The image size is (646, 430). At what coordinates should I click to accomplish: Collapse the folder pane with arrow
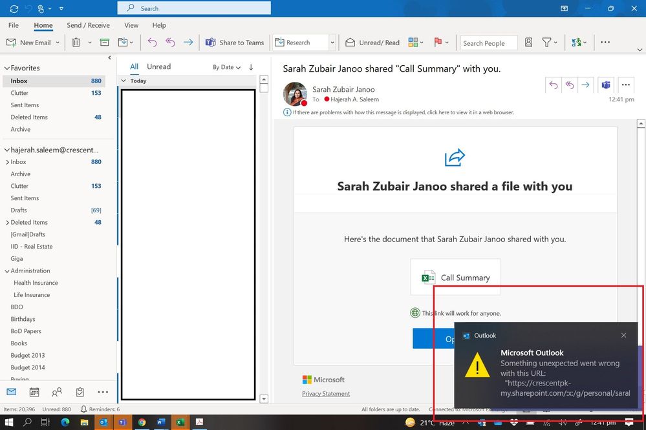pos(109,57)
